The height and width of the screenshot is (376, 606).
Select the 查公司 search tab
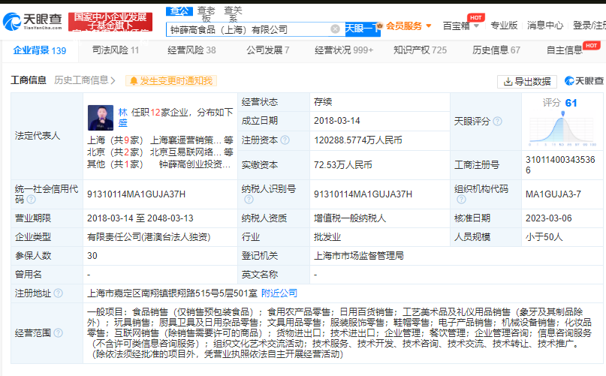pyautogui.click(x=179, y=11)
